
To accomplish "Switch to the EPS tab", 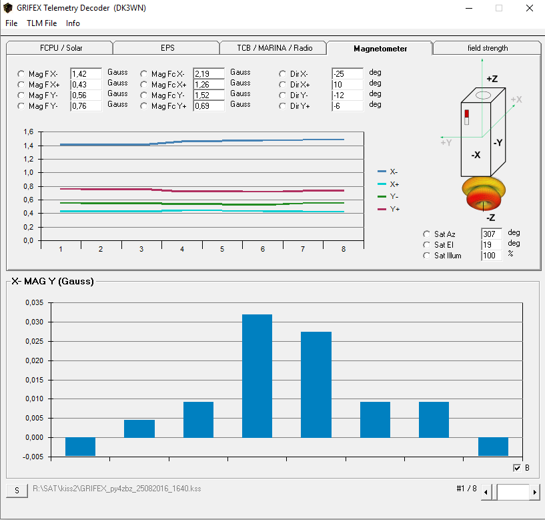I will pos(167,48).
